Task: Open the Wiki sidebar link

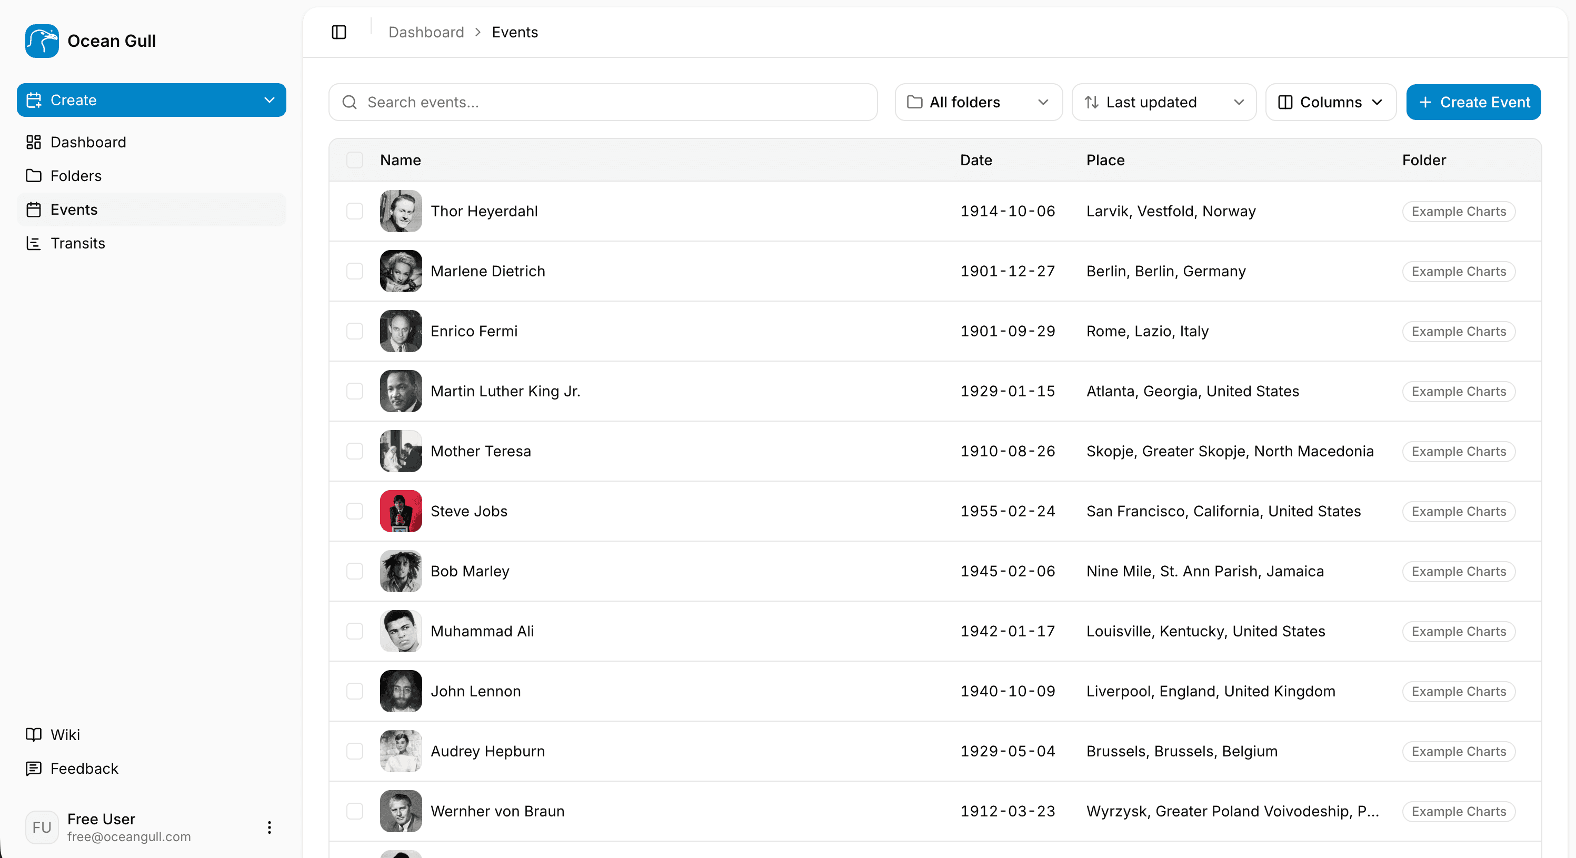Action: coord(151,734)
